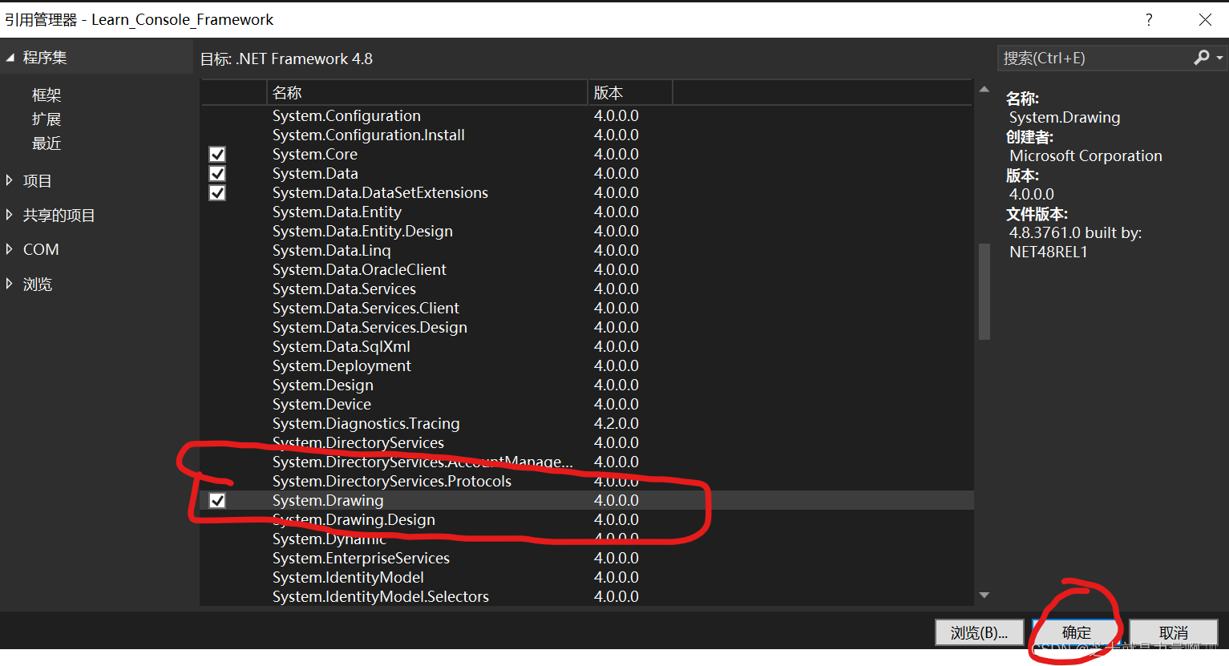The image size is (1229, 666).
Task: Click the 浏览(B)... button
Action: (979, 632)
